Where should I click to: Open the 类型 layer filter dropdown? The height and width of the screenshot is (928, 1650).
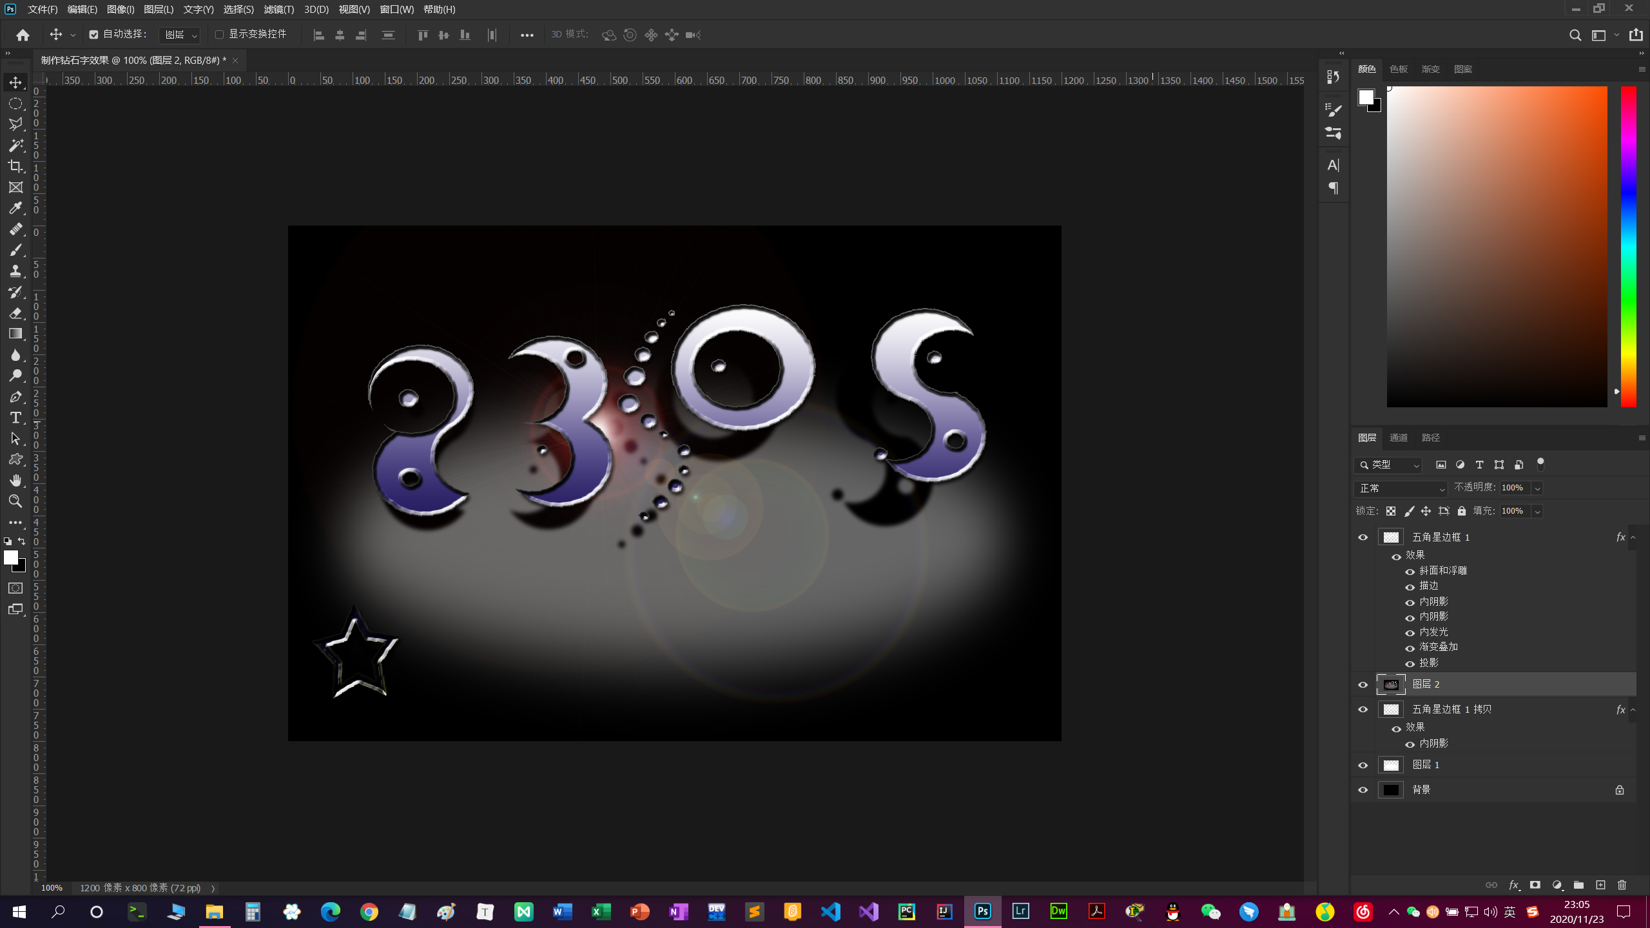1388,465
